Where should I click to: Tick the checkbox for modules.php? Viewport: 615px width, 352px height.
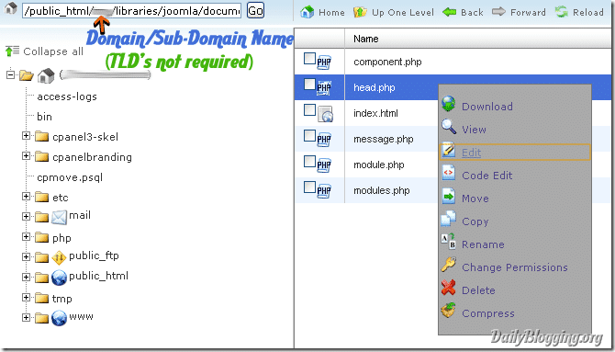pyautogui.click(x=309, y=187)
